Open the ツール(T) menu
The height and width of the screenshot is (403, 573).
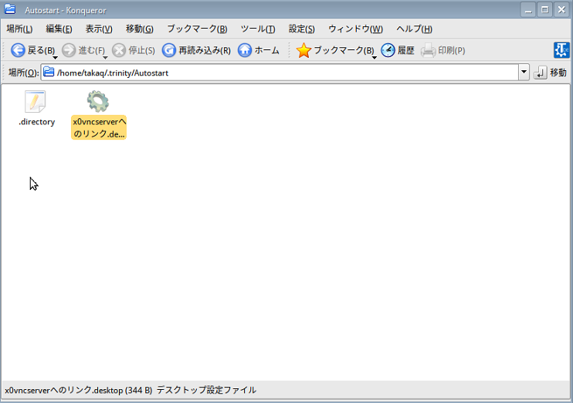point(258,29)
